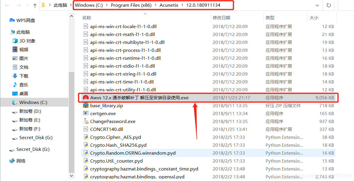Click the 网络 icon in sidebar
The image size is (354, 181).
(12, 161)
